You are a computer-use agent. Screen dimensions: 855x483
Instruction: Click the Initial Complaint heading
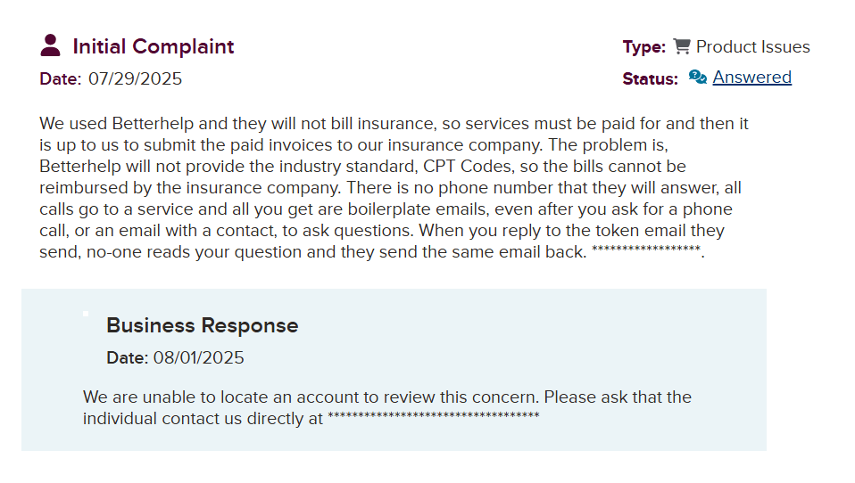coord(153,46)
